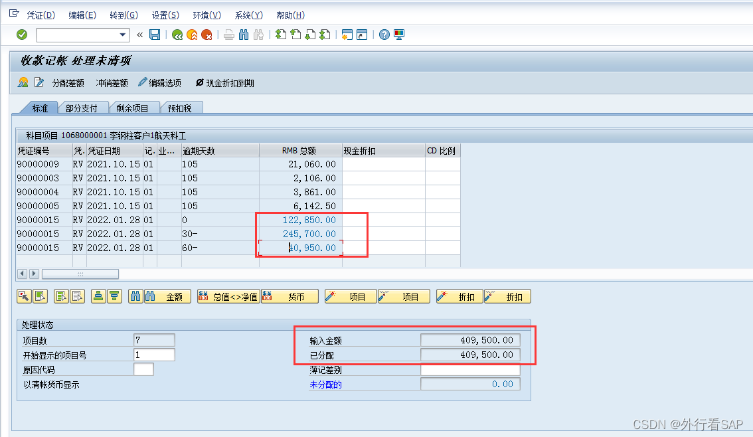Click the yellow Exit arrow icon
The image size is (753, 437).
pos(192,35)
